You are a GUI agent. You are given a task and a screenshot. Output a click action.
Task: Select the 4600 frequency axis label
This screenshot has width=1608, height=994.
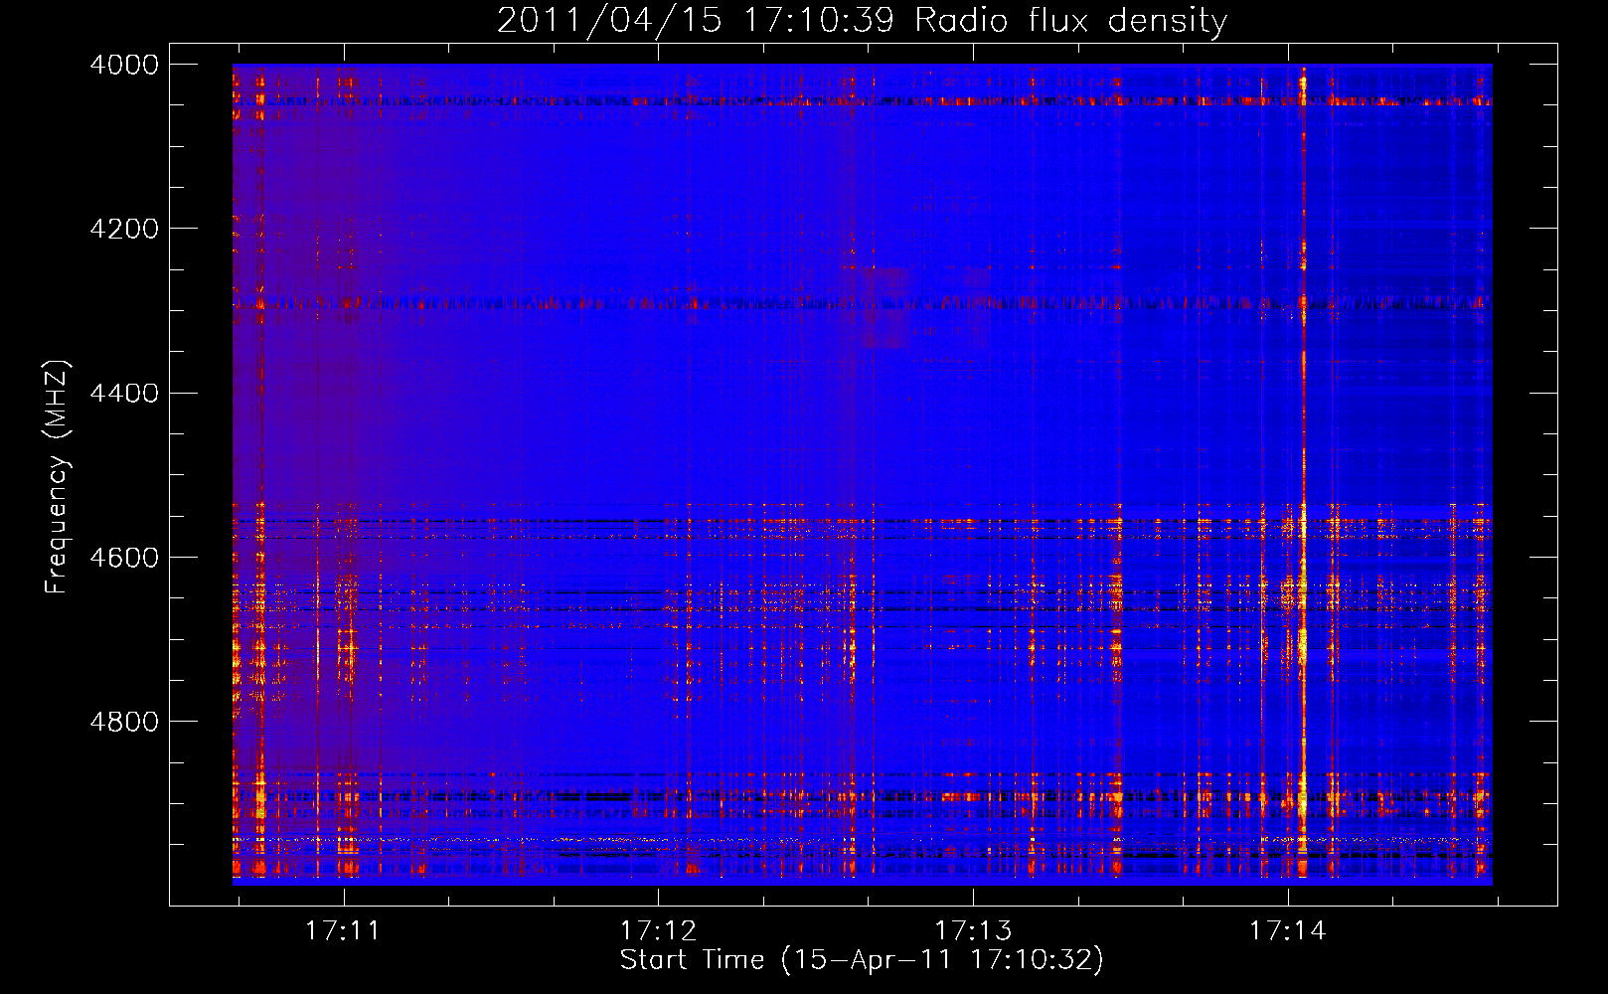(124, 558)
